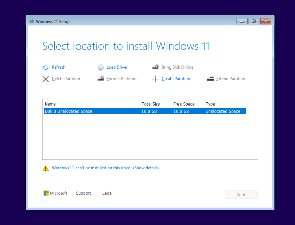Click the Bring Disk Online icon
This screenshot has height=225, width=295.
click(155, 67)
